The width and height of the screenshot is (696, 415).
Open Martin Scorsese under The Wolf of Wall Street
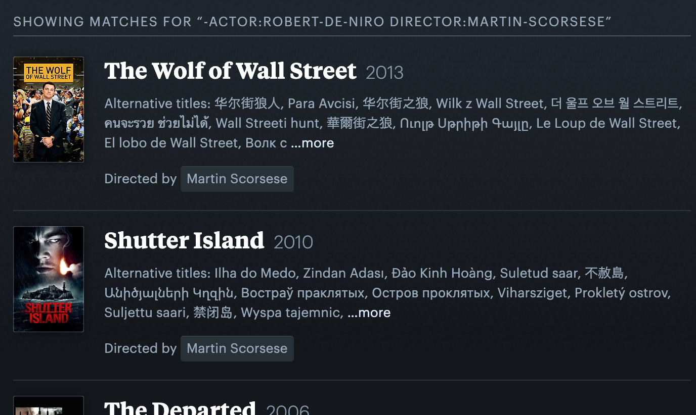[x=237, y=179]
